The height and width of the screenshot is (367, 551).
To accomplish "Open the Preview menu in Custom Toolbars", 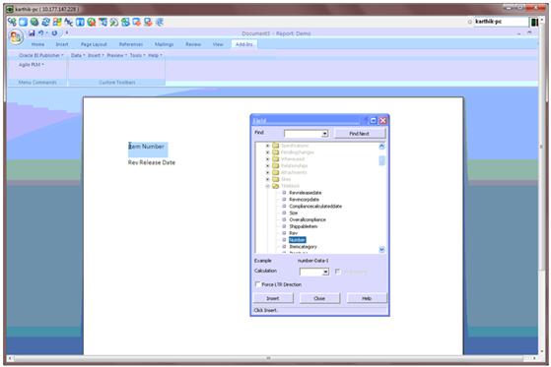I will (116, 55).
